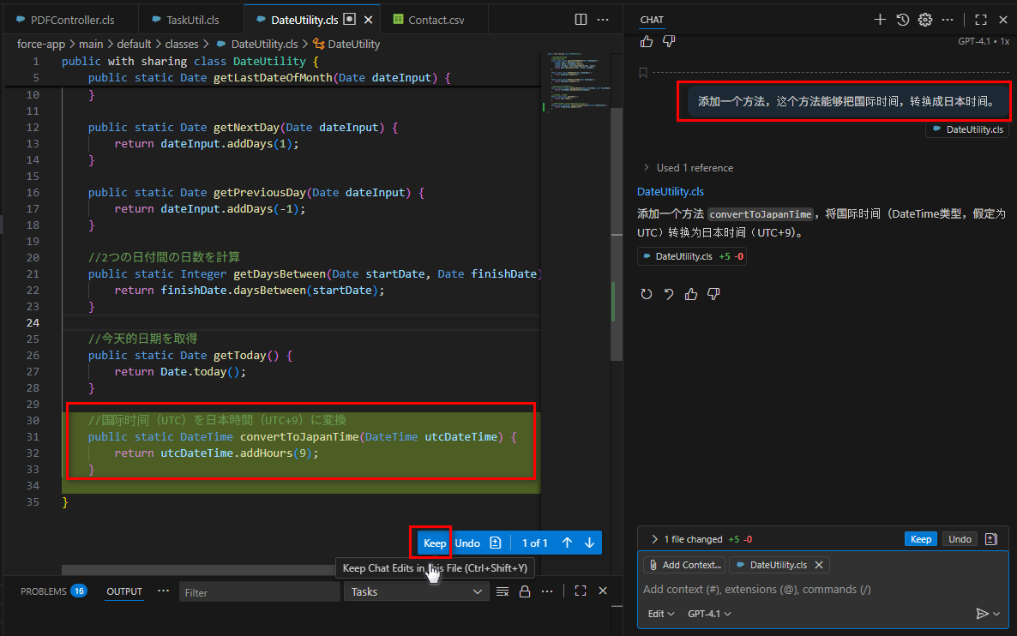Click the split editor icon
The width and height of the screenshot is (1017, 636).
click(x=581, y=19)
